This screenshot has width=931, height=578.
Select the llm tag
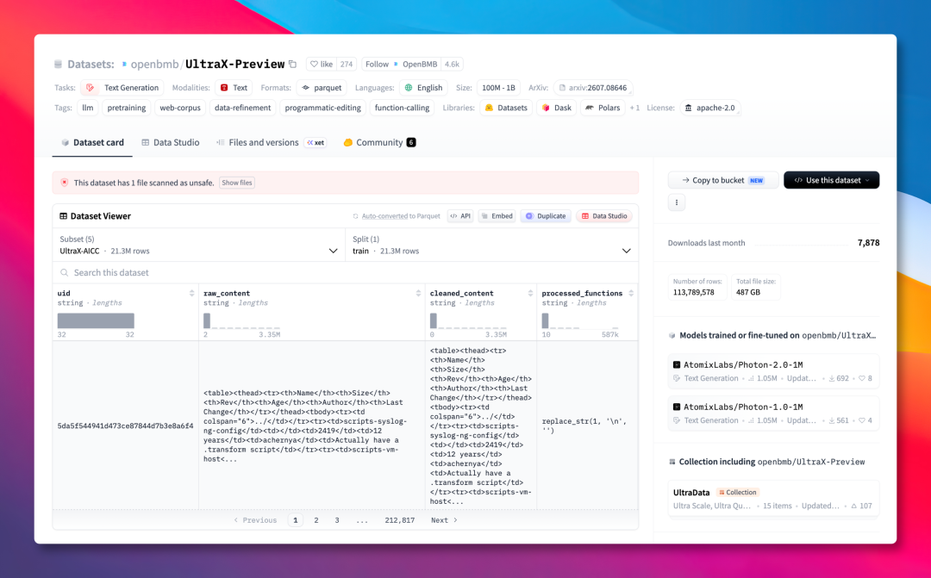point(88,108)
